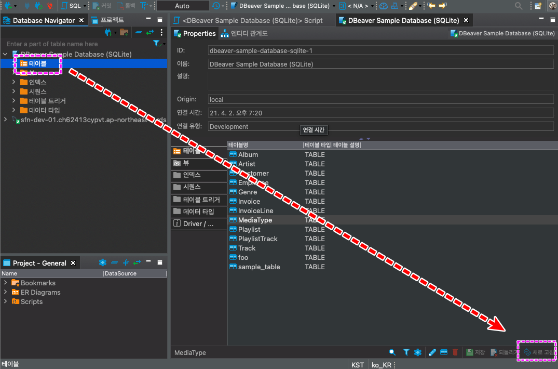Screen dimensions: 558x369
Task: Click the 되돌리기 revert button
Action: [x=504, y=352]
